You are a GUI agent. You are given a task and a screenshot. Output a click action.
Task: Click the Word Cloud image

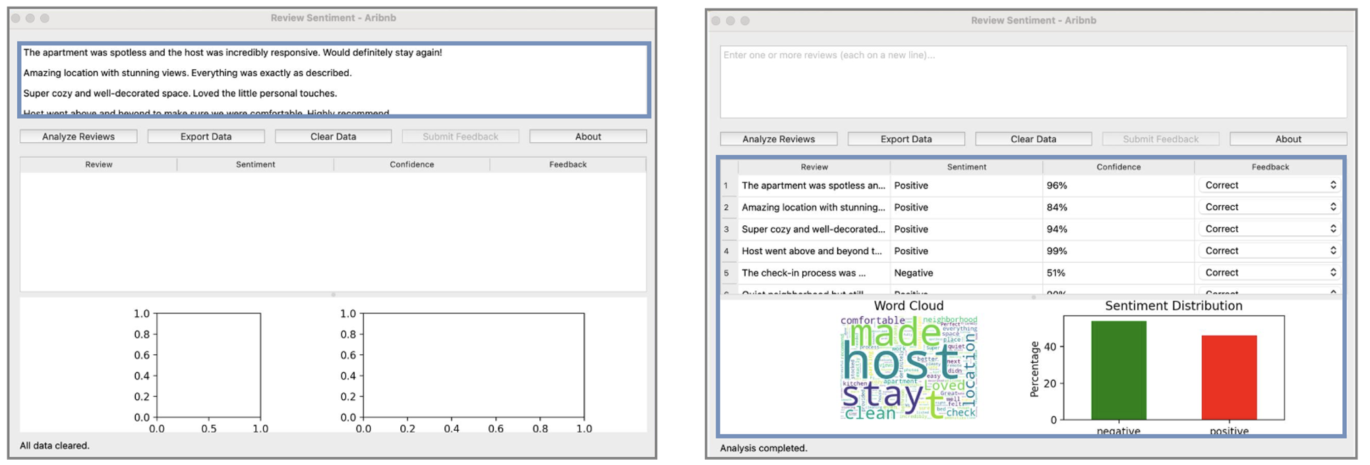coord(908,367)
